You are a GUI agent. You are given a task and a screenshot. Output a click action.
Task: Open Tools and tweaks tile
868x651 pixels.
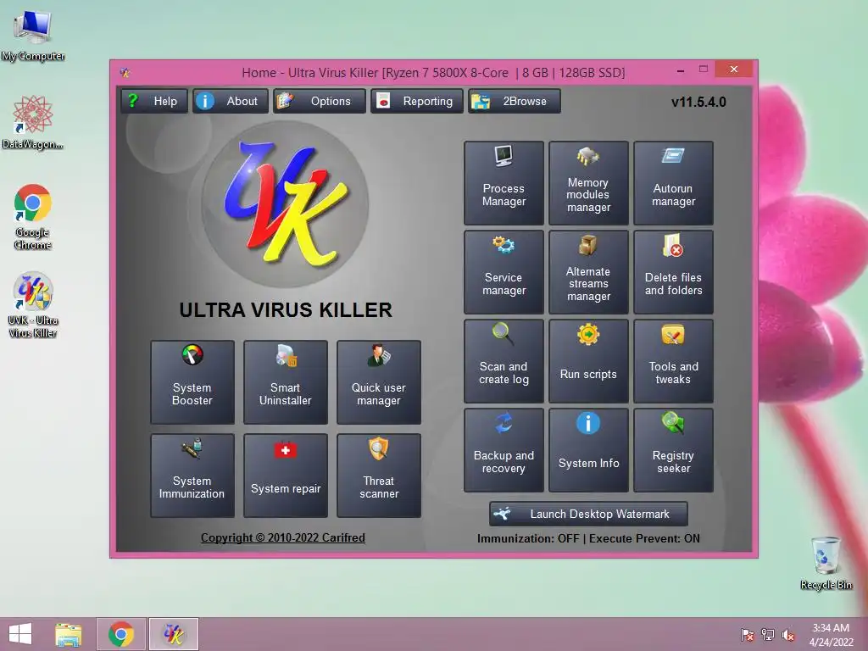click(673, 361)
